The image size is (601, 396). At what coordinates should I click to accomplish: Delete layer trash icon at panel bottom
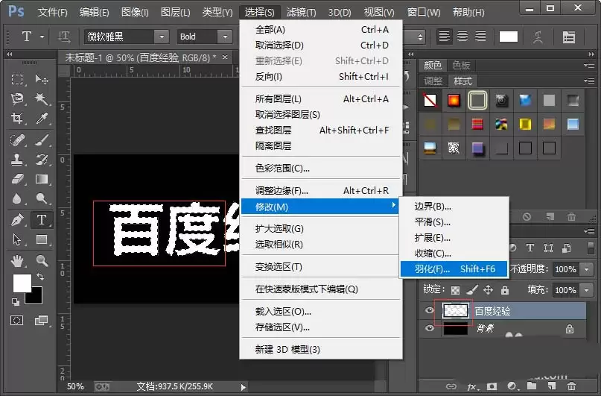point(571,386)
